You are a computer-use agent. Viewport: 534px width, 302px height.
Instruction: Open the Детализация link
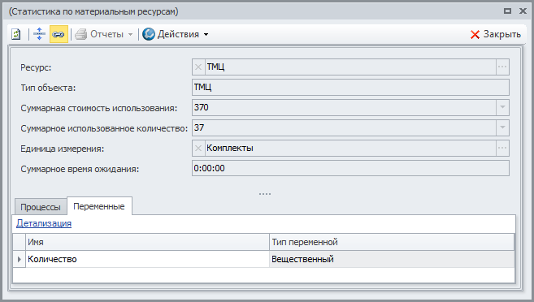pos(44,223)
